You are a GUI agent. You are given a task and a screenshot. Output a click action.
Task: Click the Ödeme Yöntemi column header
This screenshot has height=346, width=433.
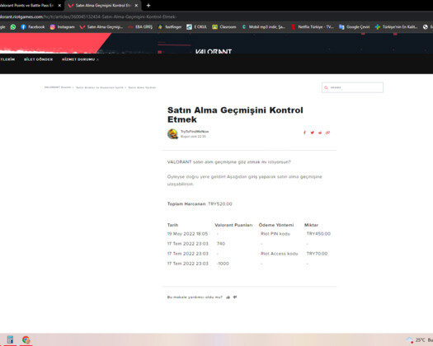[x=276, y=225]
